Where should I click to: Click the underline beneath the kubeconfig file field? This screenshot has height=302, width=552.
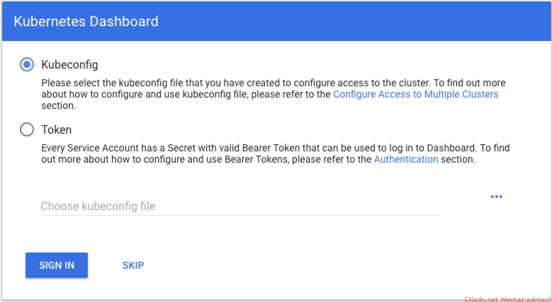coord(240,215)
